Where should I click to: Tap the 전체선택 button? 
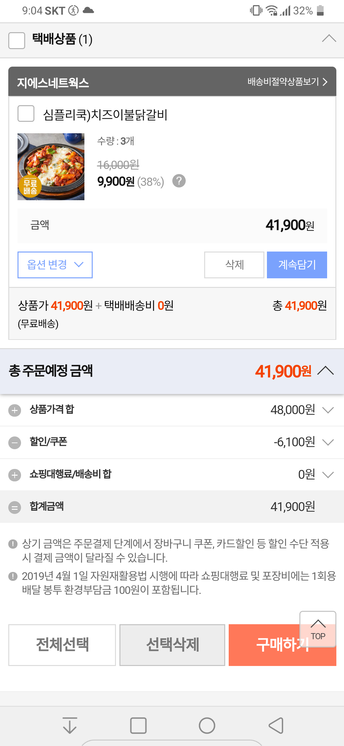[x=62, y=645]
